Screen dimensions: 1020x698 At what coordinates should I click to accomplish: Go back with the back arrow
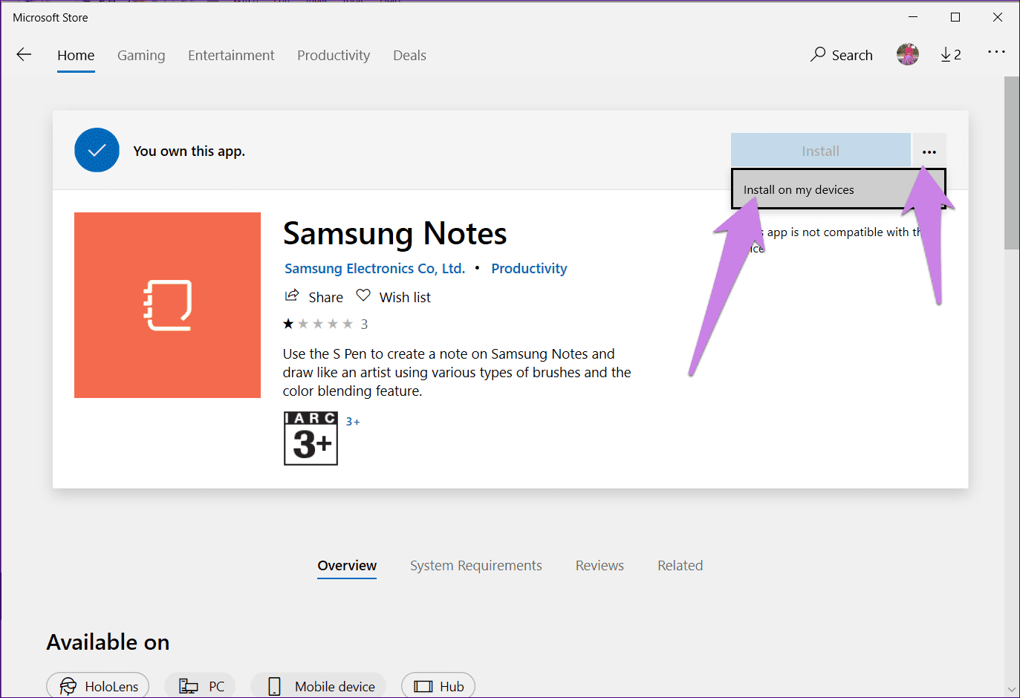point(24,54)
